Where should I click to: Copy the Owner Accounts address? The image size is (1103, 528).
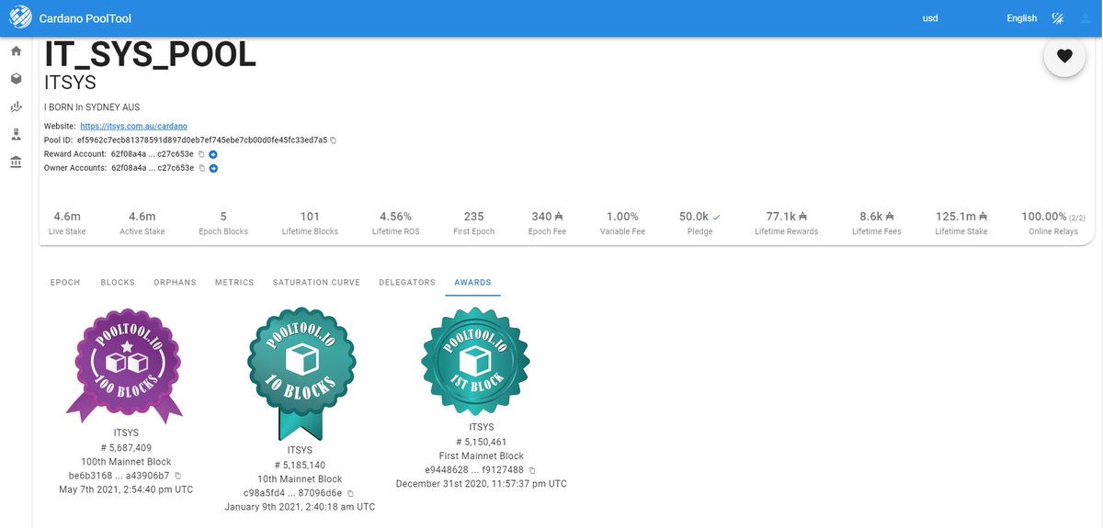click(x=201, y=168)
